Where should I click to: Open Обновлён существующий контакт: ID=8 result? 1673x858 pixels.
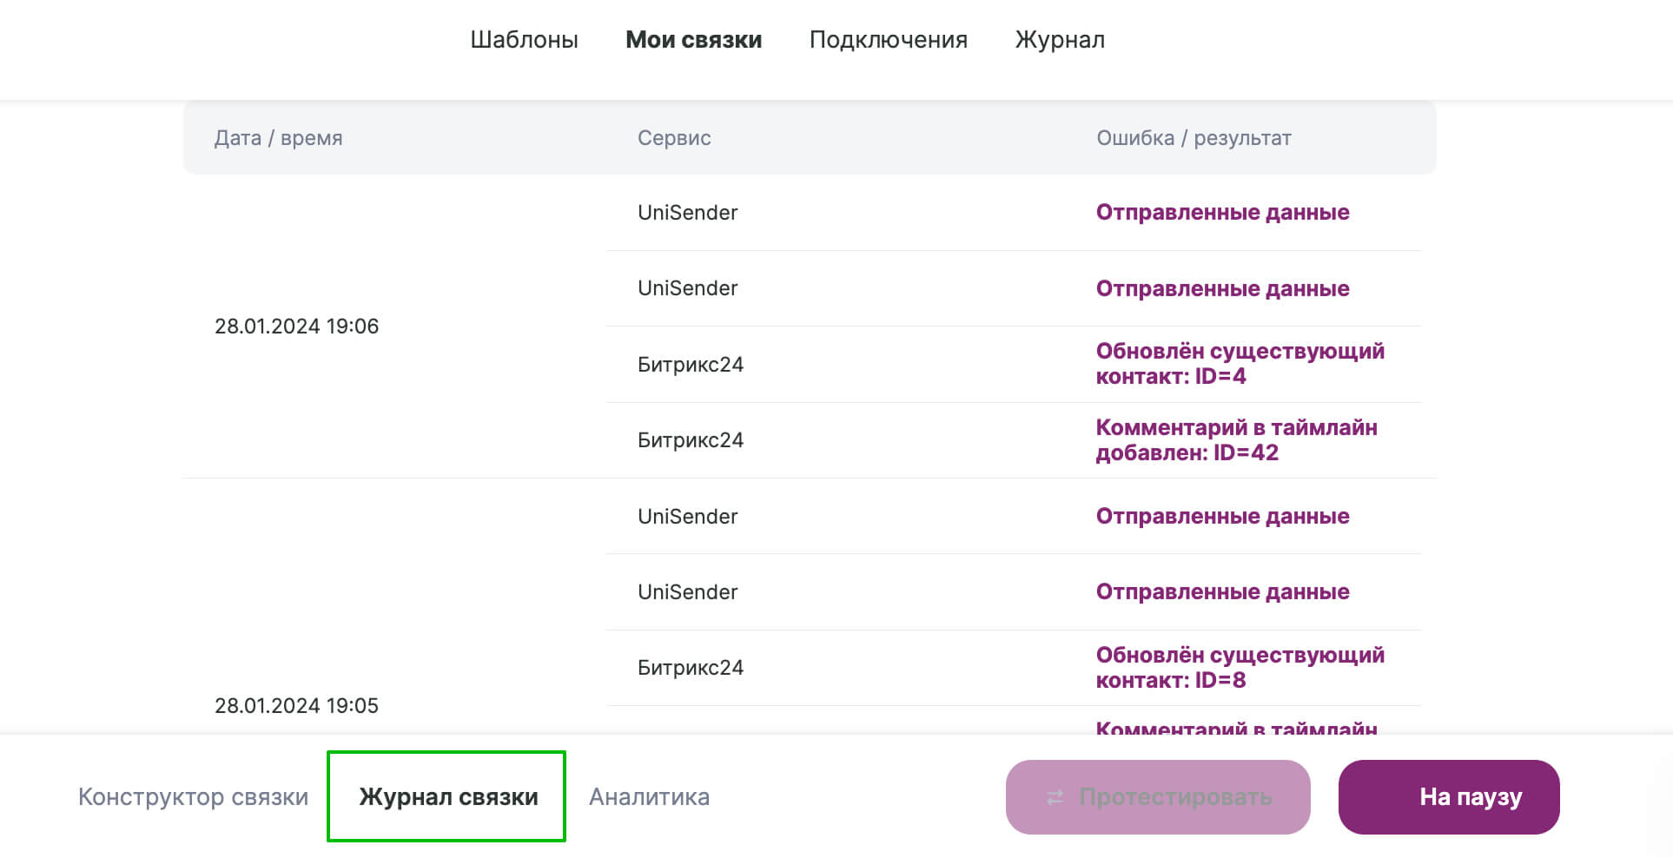pos(1240,668)
